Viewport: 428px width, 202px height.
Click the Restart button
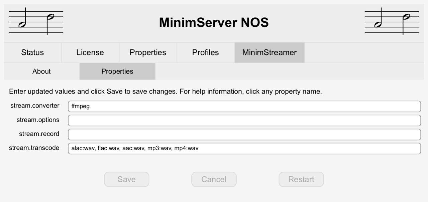301,179
